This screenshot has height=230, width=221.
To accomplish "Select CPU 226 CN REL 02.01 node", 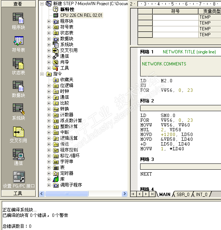I will [x=81, y=15].
